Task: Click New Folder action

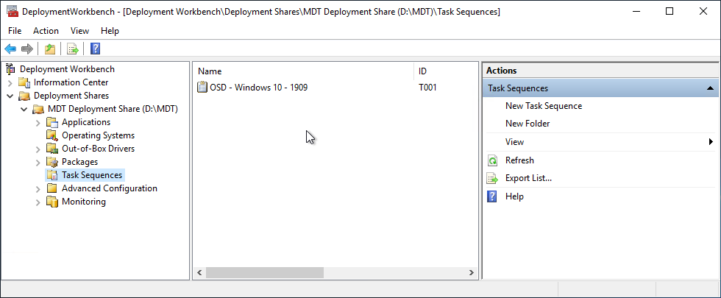Action: (x=528, y=124)
